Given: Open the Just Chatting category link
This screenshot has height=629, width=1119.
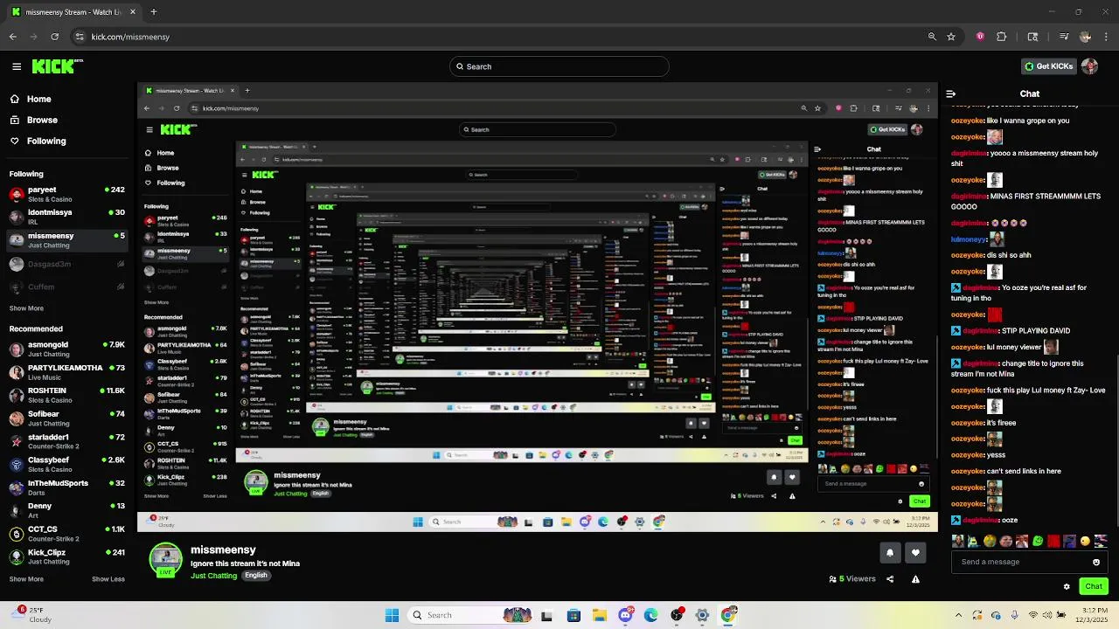Looking at the screenshot, I should 214,576.
